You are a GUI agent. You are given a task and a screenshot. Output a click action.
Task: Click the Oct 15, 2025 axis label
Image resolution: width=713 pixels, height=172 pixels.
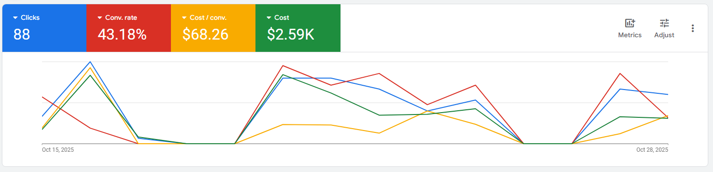58,150
